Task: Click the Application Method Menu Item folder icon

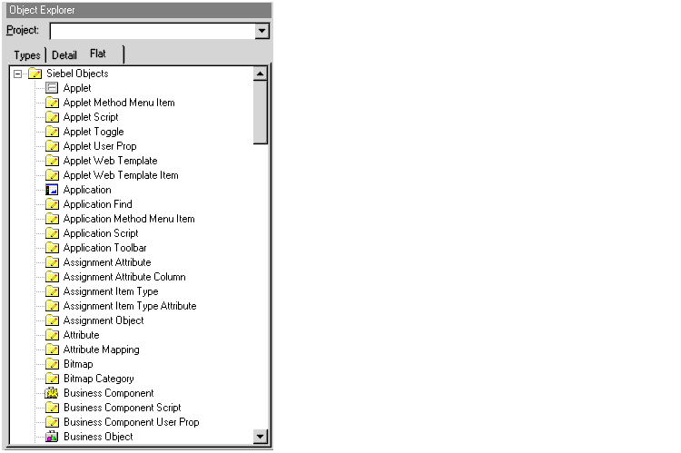Action: point(52,219)
